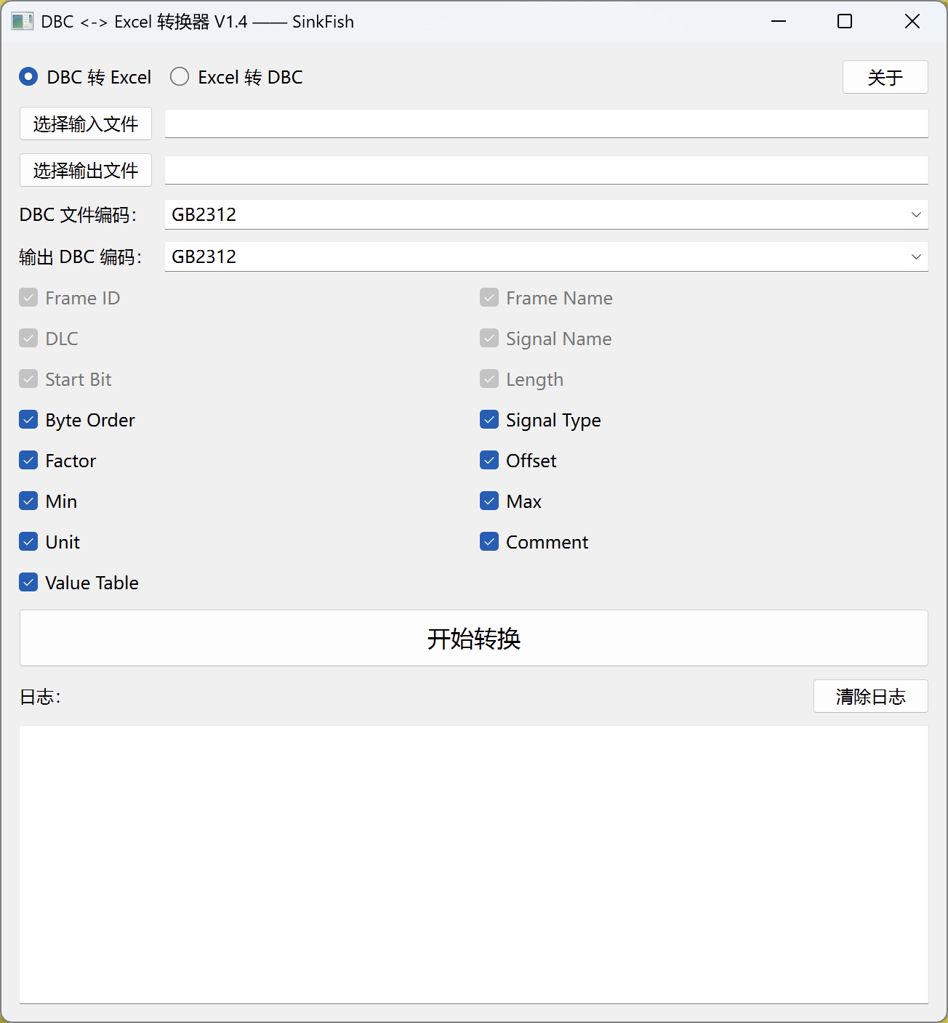
Task: Switch to Excel 转 DBC mode
Action: pos(180,76)
